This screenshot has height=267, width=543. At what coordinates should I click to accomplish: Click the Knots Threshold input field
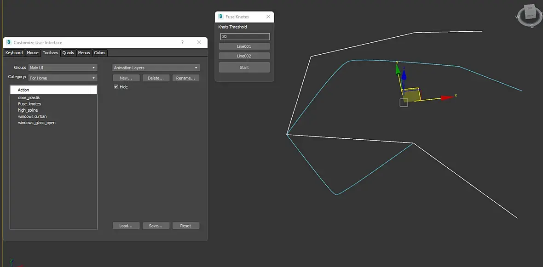tap(245, 36)
